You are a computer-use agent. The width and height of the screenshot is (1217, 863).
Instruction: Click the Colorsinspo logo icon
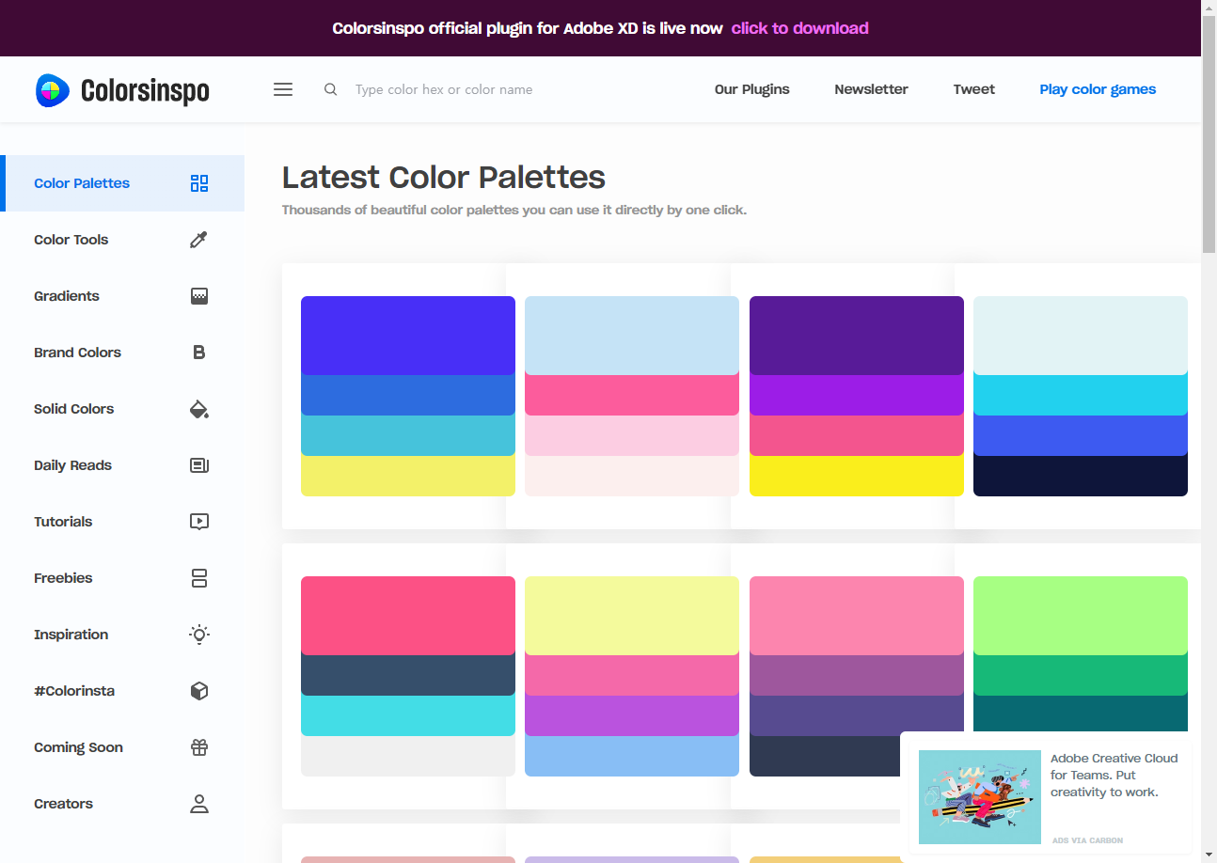pyautogui.click(x=53, y=90)
